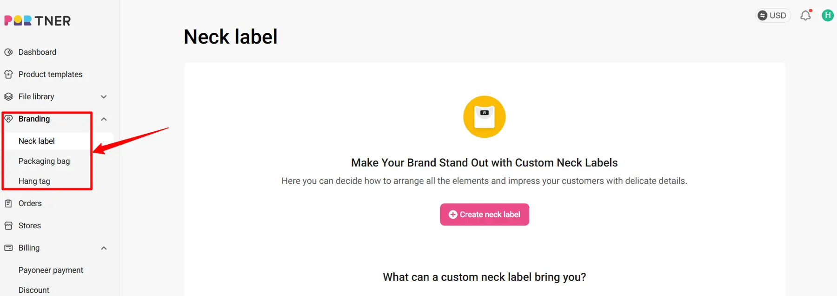Click Create neck label button
The width and height of the screenshot is (837, 296).
tap(485, 214)
